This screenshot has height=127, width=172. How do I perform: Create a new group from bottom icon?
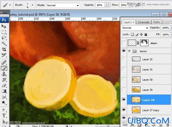click(x=153, y=125)
